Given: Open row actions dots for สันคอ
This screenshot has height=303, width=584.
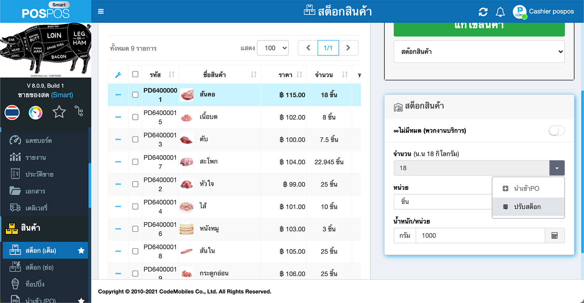Looking at the screenshot, I should (118, 95).
